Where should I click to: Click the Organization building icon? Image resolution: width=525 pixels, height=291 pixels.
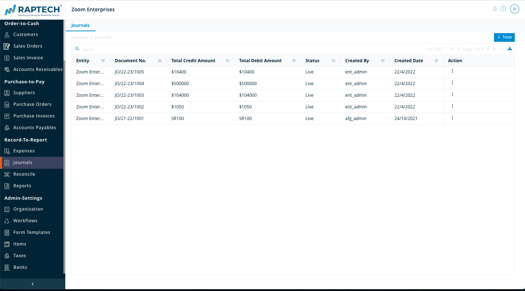[7, 209]
